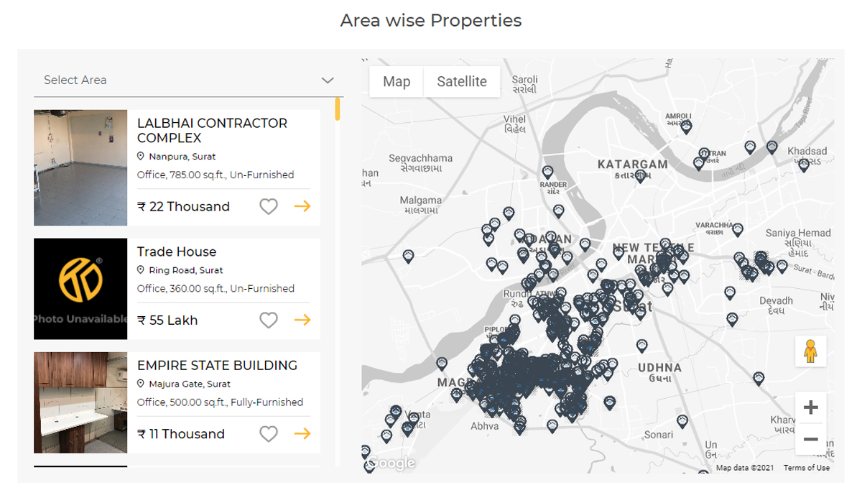Like the EMPIRE STATE BUILDING listing
The width and height of the screenshot is (862, 503).
(x=269, y=433)
